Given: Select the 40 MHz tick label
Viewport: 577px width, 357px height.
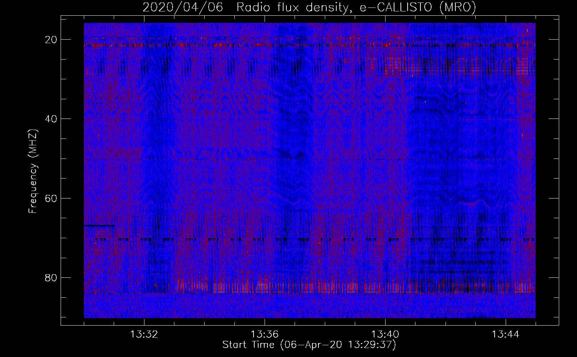Looking at the screenshot, I should tap(51, 119).
